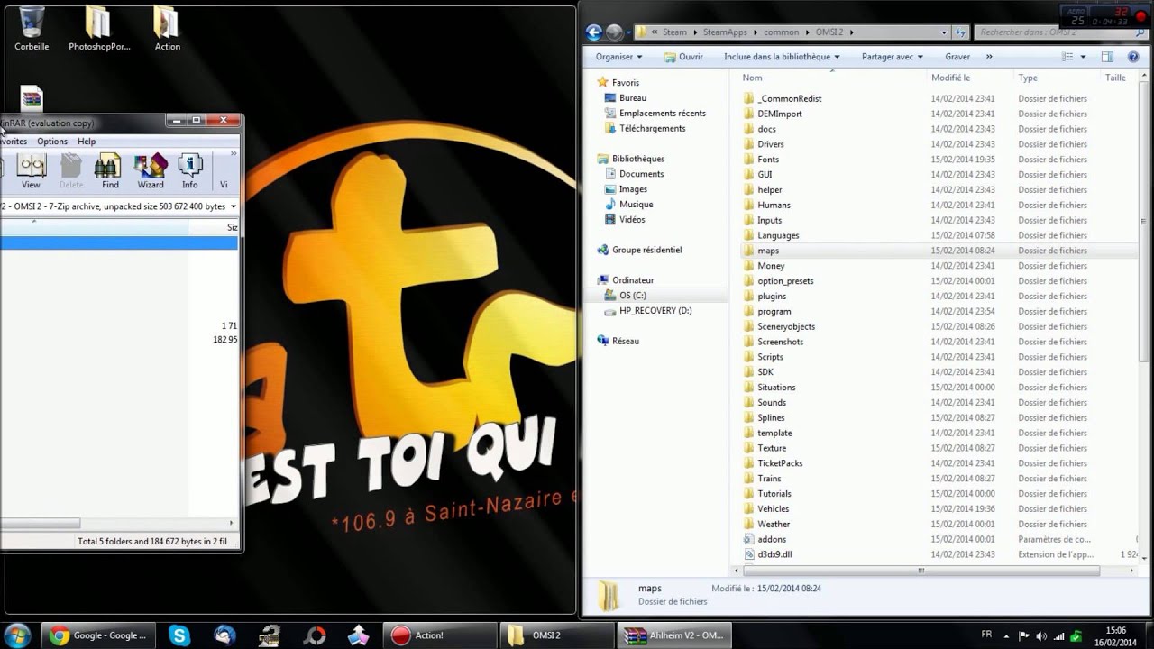Click the horizontal scrollbar in WinRAR file list
Viewport: 1154px width, 649px height.
pyautogui.click(x=41, y=523)
